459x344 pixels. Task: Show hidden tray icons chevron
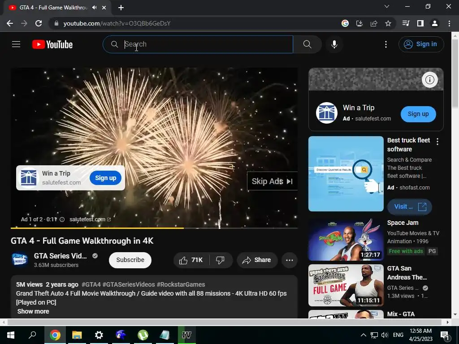pyautogui.click(x=363, y=335)
